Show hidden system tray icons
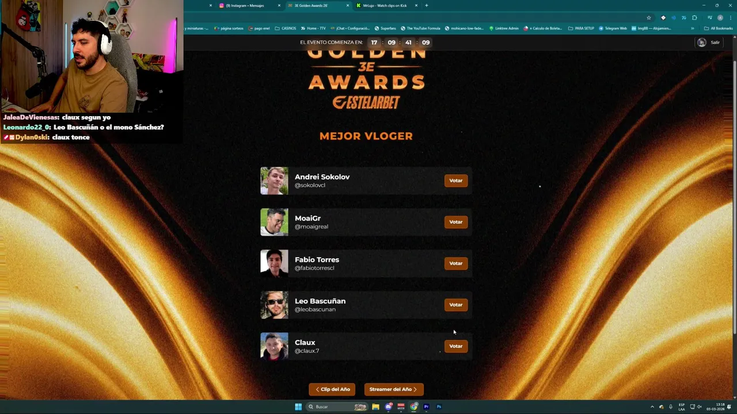Viewport: 737px width, 414px height. [x=652, y=407]
